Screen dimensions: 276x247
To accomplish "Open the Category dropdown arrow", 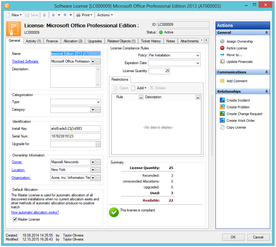I will coord(93,110).
